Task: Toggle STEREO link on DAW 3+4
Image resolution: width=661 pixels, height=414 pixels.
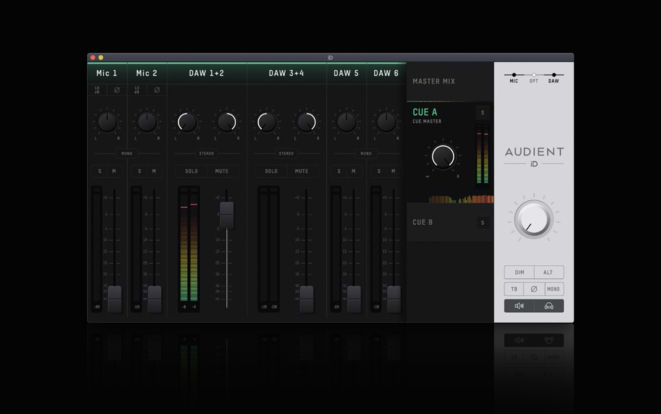Action: [x=286, y=153]
